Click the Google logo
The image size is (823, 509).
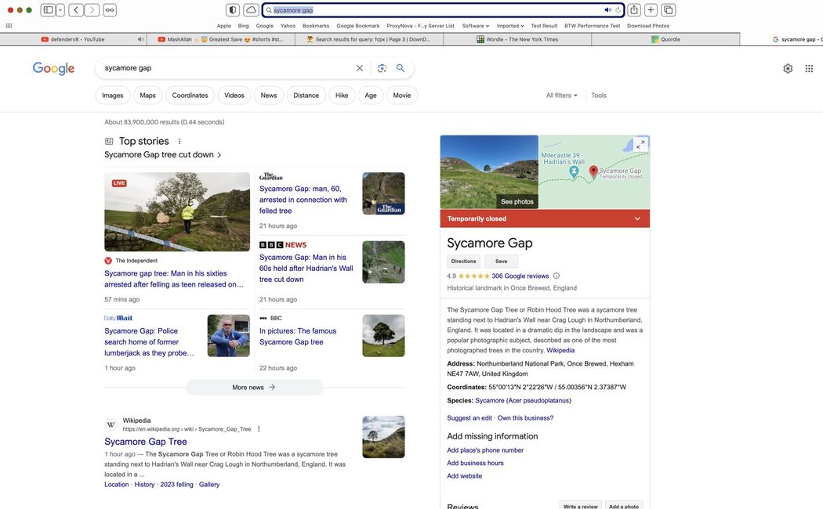click(53, 68)
